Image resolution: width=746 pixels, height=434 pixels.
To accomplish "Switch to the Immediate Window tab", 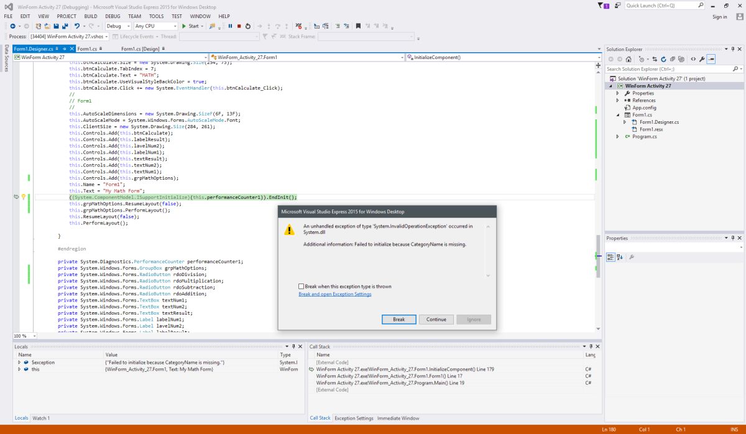I will point(398,418).
